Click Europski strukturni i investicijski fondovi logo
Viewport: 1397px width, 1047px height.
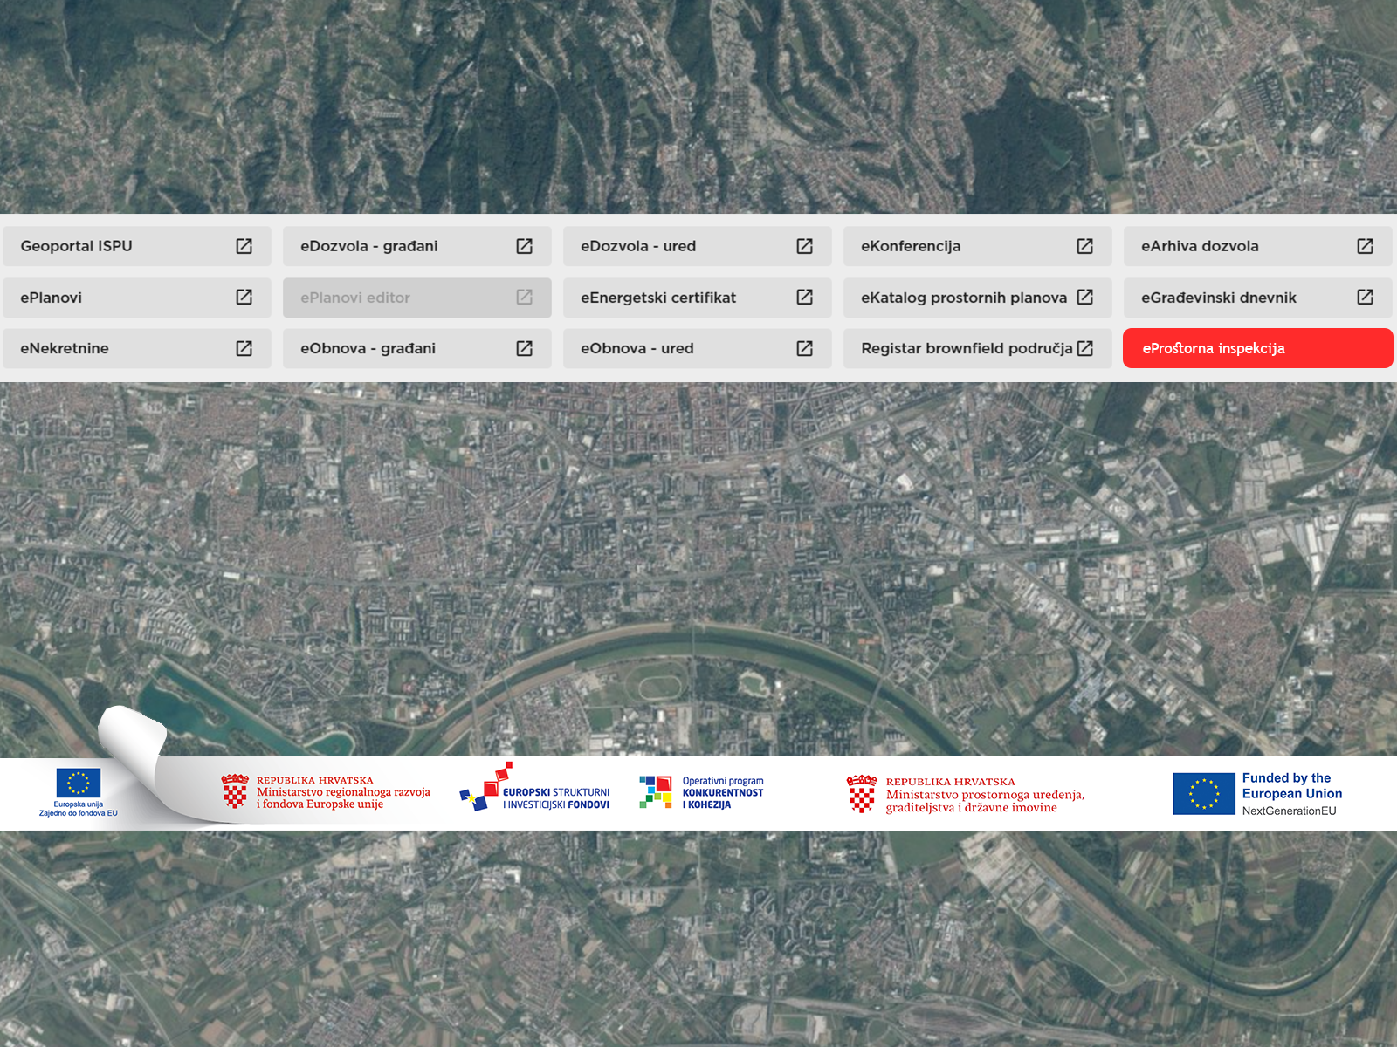click(535, 789)
